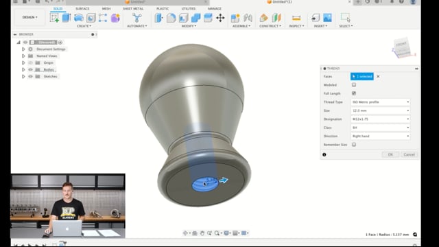Select the Revolve tool icon
The height and width of the screenshot is (247, 439).
[79, 18]
